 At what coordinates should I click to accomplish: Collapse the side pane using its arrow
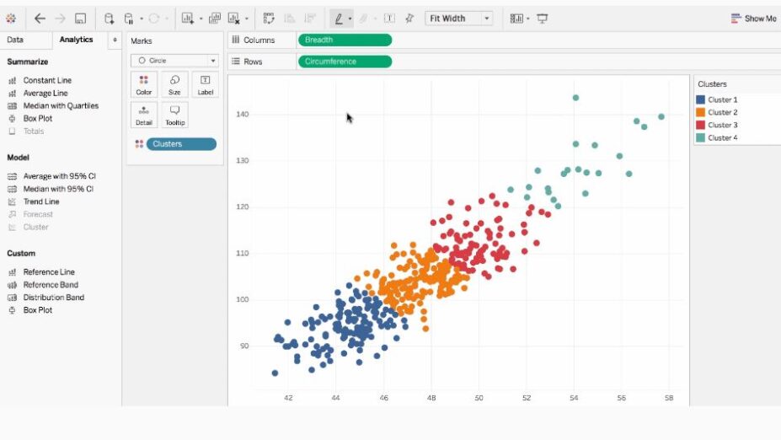tap(115, 40)
